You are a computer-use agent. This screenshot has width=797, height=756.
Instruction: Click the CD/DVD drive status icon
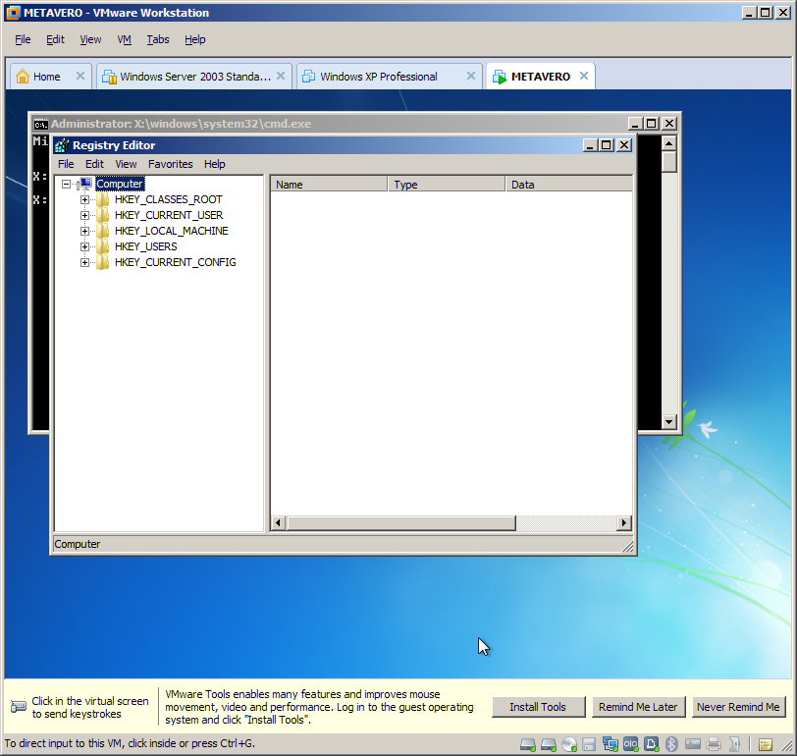(x=569, y=744)
